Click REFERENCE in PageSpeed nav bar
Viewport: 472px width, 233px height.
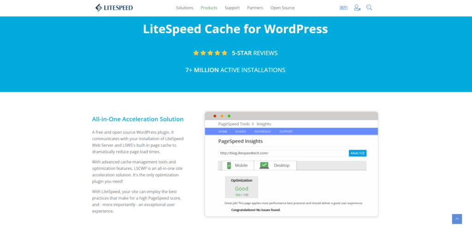[262, 131]
